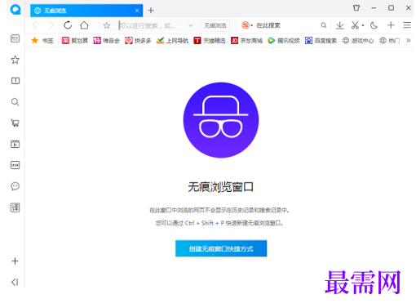416x308 pixels.
Task: Click the toolbar plus add-extension icon
Action: (x=391, y=25)
